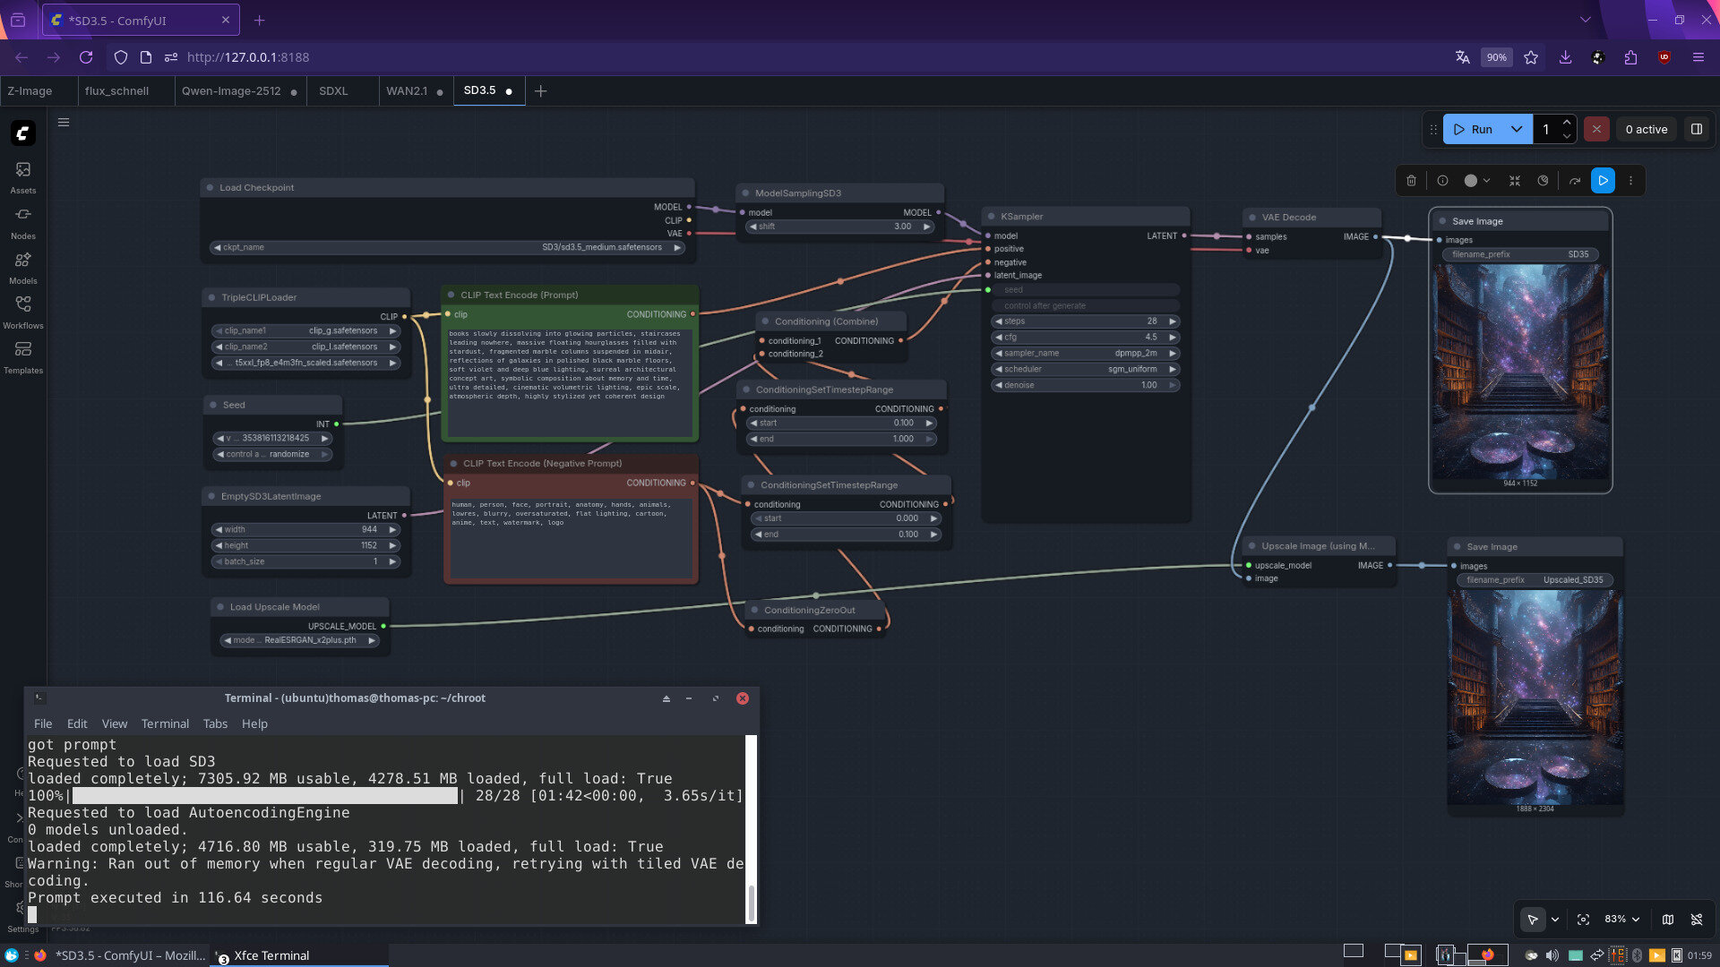Open the Nodes library panel

[x=23, y=222]
